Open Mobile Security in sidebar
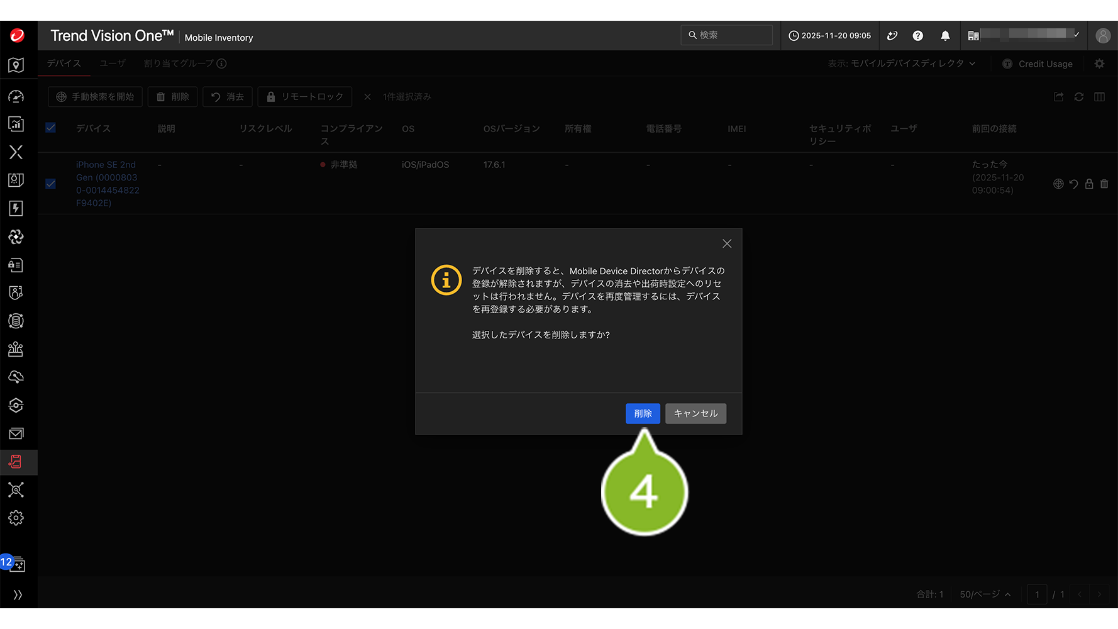 pos(16,462)
